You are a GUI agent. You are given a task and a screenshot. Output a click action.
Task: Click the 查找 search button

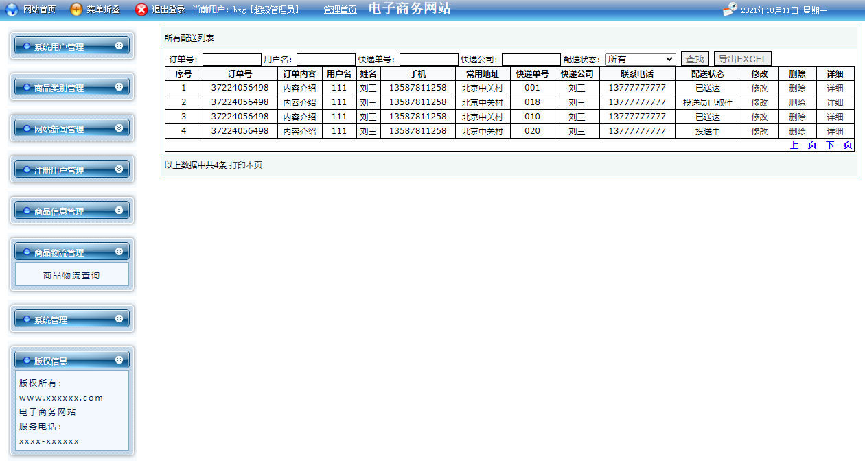pyautogui.click(x=695, y=60)
